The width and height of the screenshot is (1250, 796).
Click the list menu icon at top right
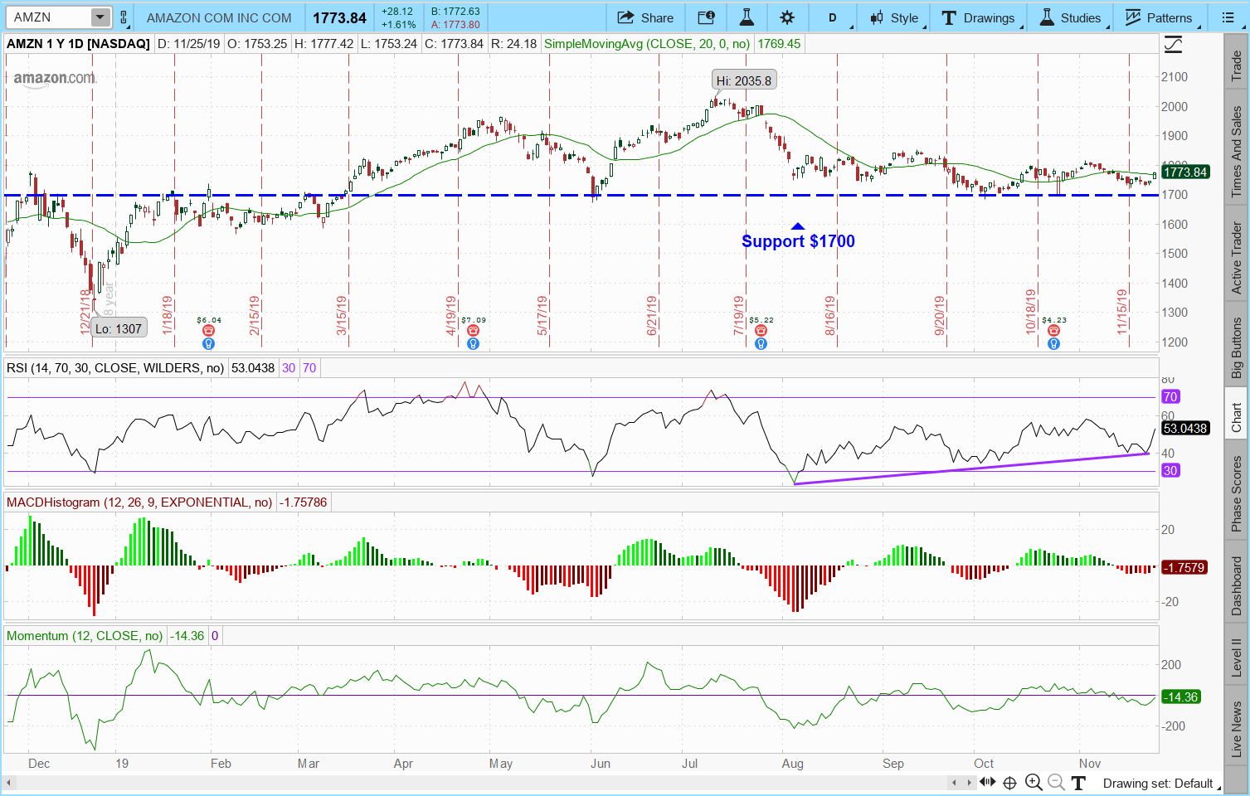pos(1228,17)
